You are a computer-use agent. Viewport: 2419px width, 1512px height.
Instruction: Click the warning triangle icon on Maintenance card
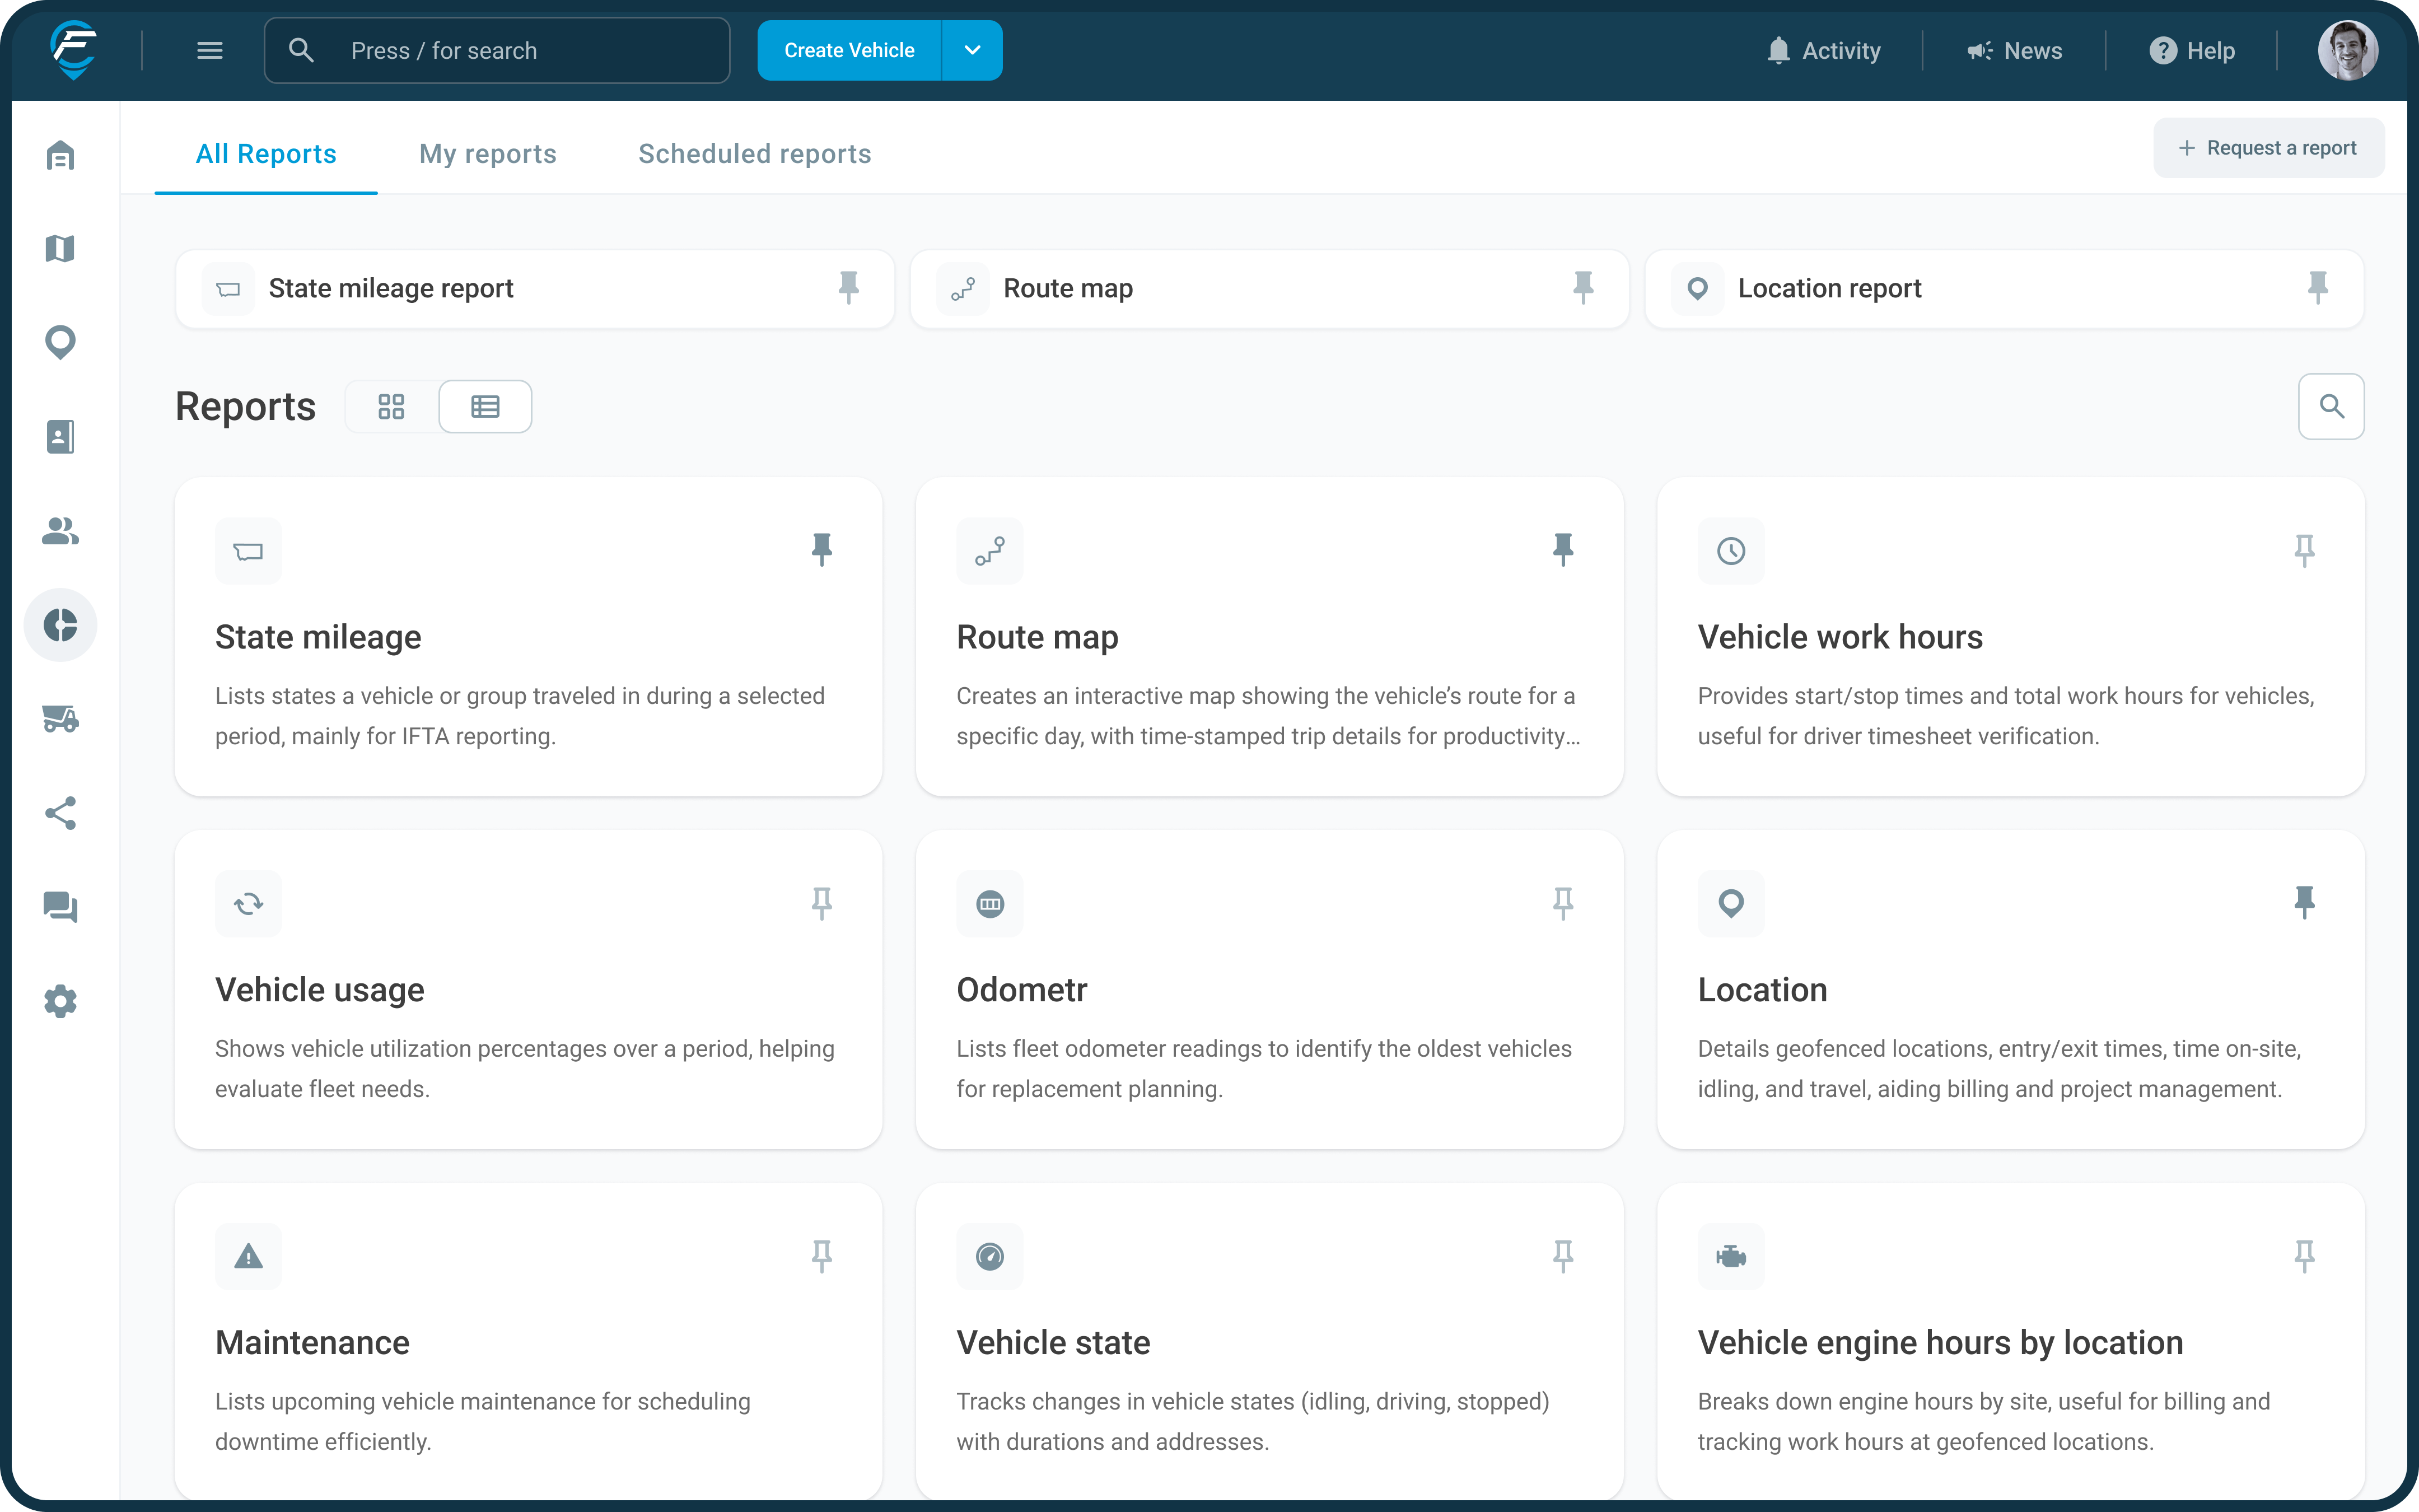tap(248, 1257)
